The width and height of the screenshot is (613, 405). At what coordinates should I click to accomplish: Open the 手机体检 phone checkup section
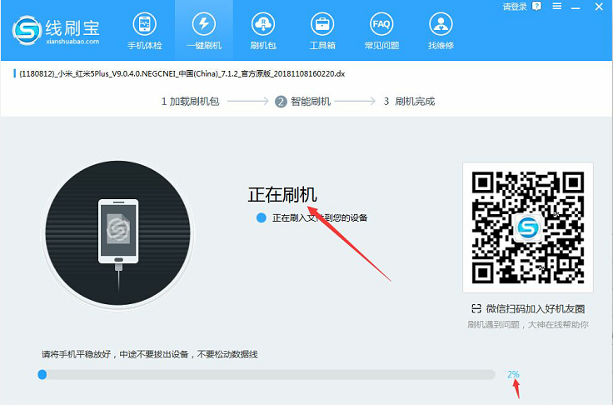[143, 31]
